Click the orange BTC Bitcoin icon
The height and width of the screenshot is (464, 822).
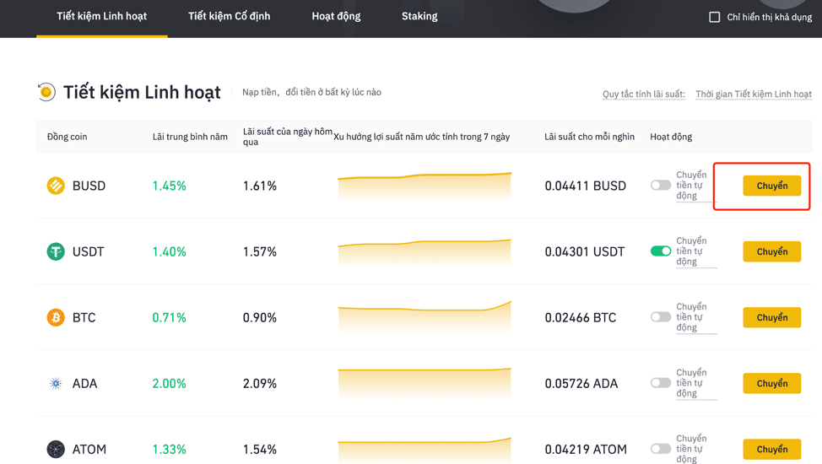(x=56, y=317)
